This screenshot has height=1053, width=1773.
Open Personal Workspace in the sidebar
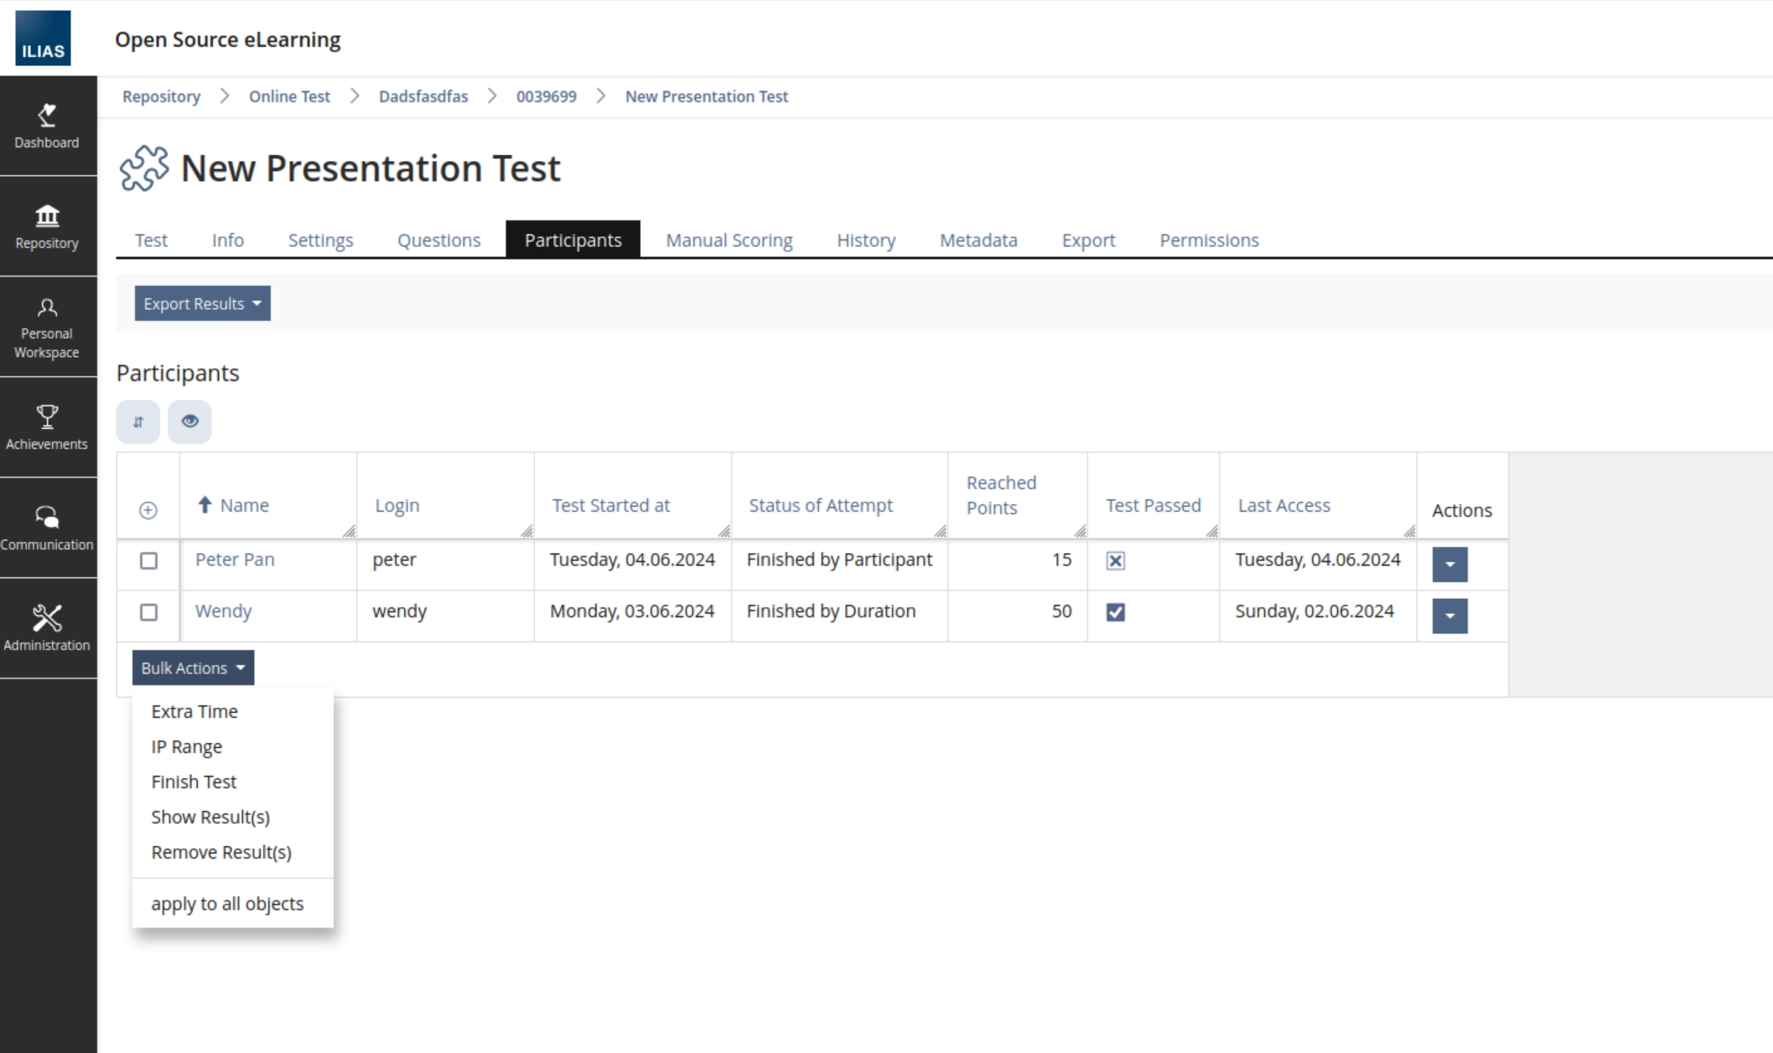point(48,327)
